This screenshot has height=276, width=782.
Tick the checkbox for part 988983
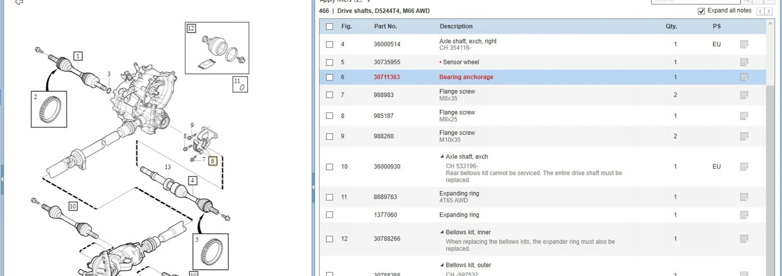(329, 95)
